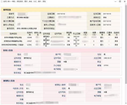Screen dimensions: 127x105
Task: Click 投保人 birth date 1990-04-27
Action: [x=108, y=58]
